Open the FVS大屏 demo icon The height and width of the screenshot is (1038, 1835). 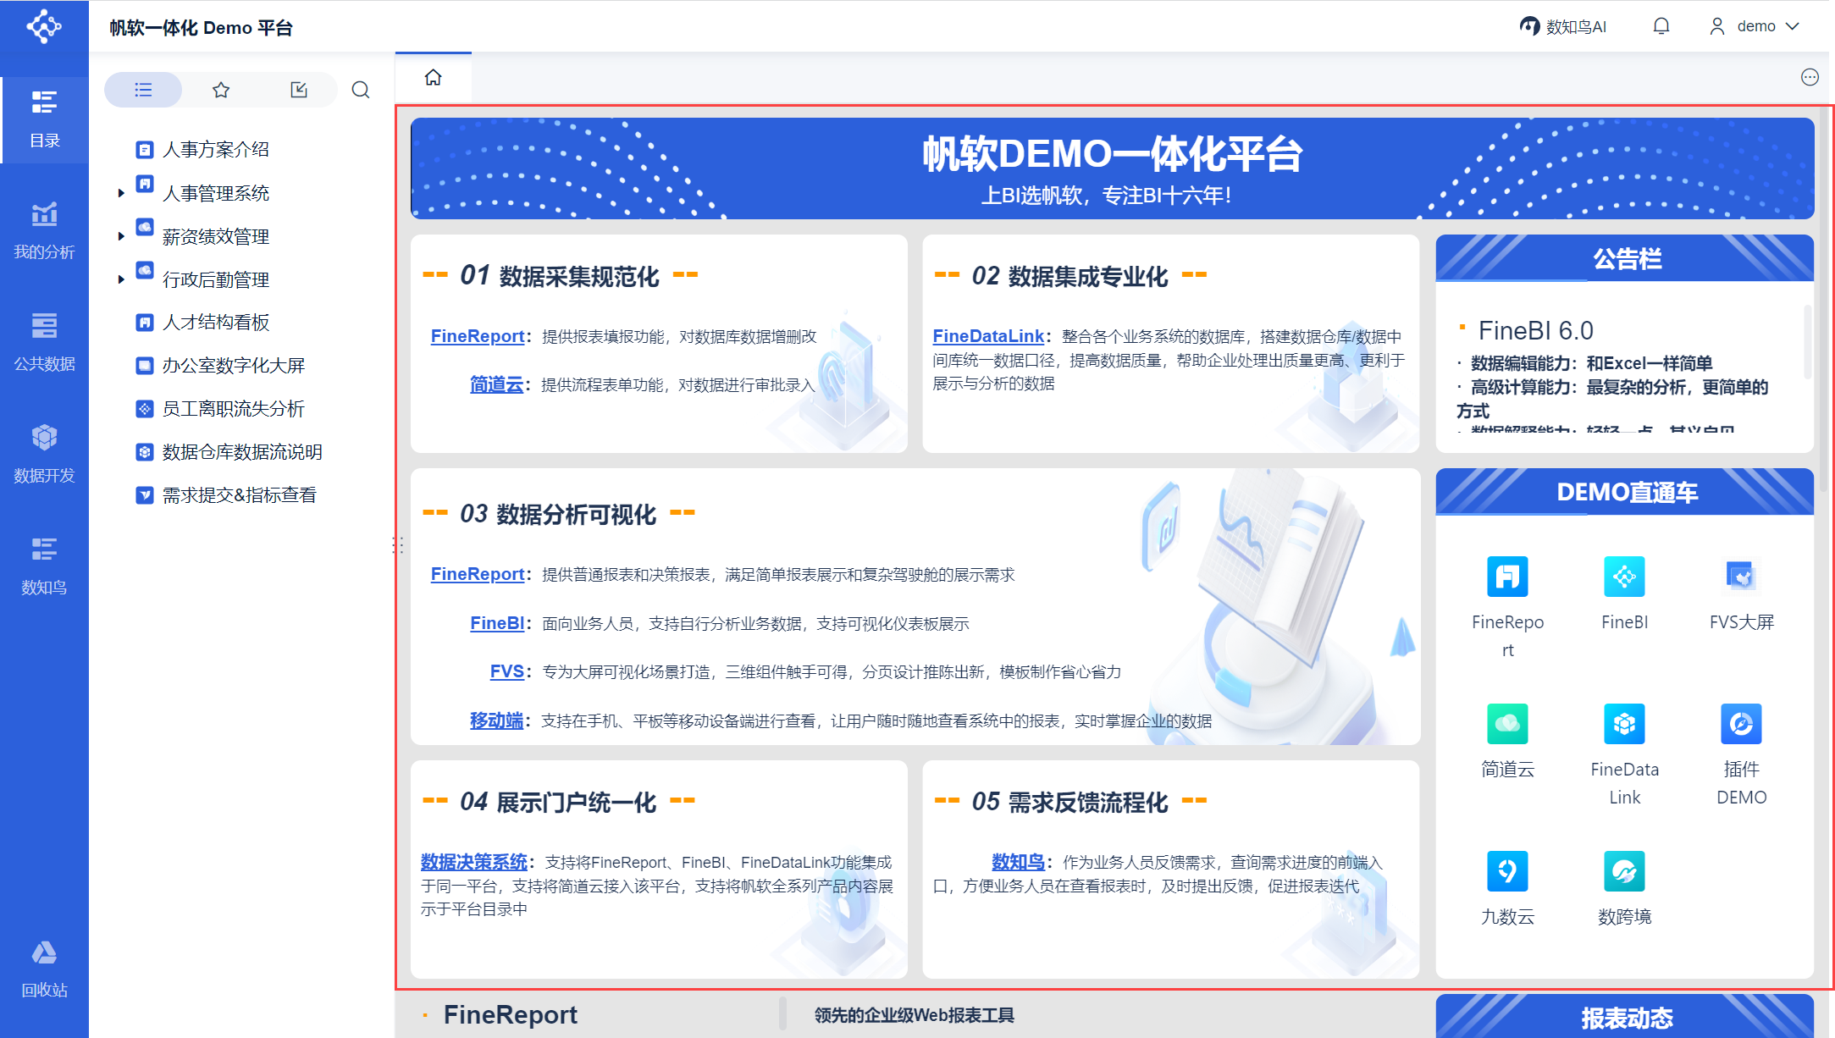click(1740, 577)
